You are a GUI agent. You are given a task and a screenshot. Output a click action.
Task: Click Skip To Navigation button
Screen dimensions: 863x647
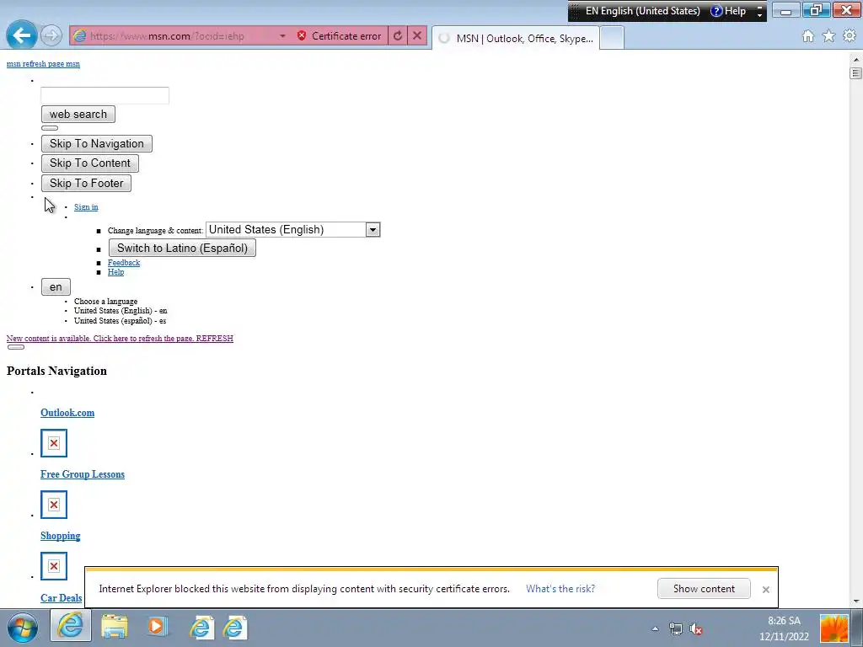96,143
